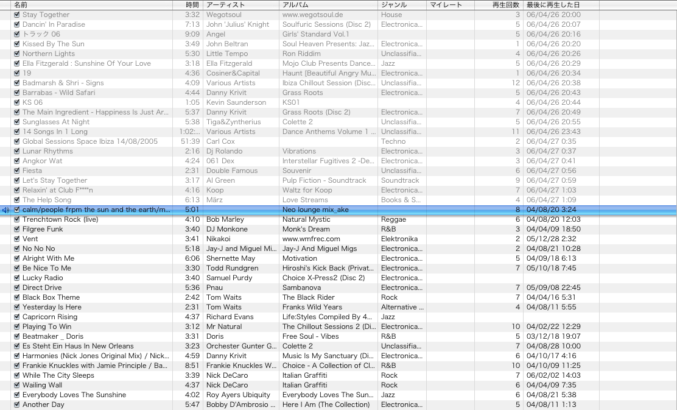Sort by the マイレート column header

point(451,5)
